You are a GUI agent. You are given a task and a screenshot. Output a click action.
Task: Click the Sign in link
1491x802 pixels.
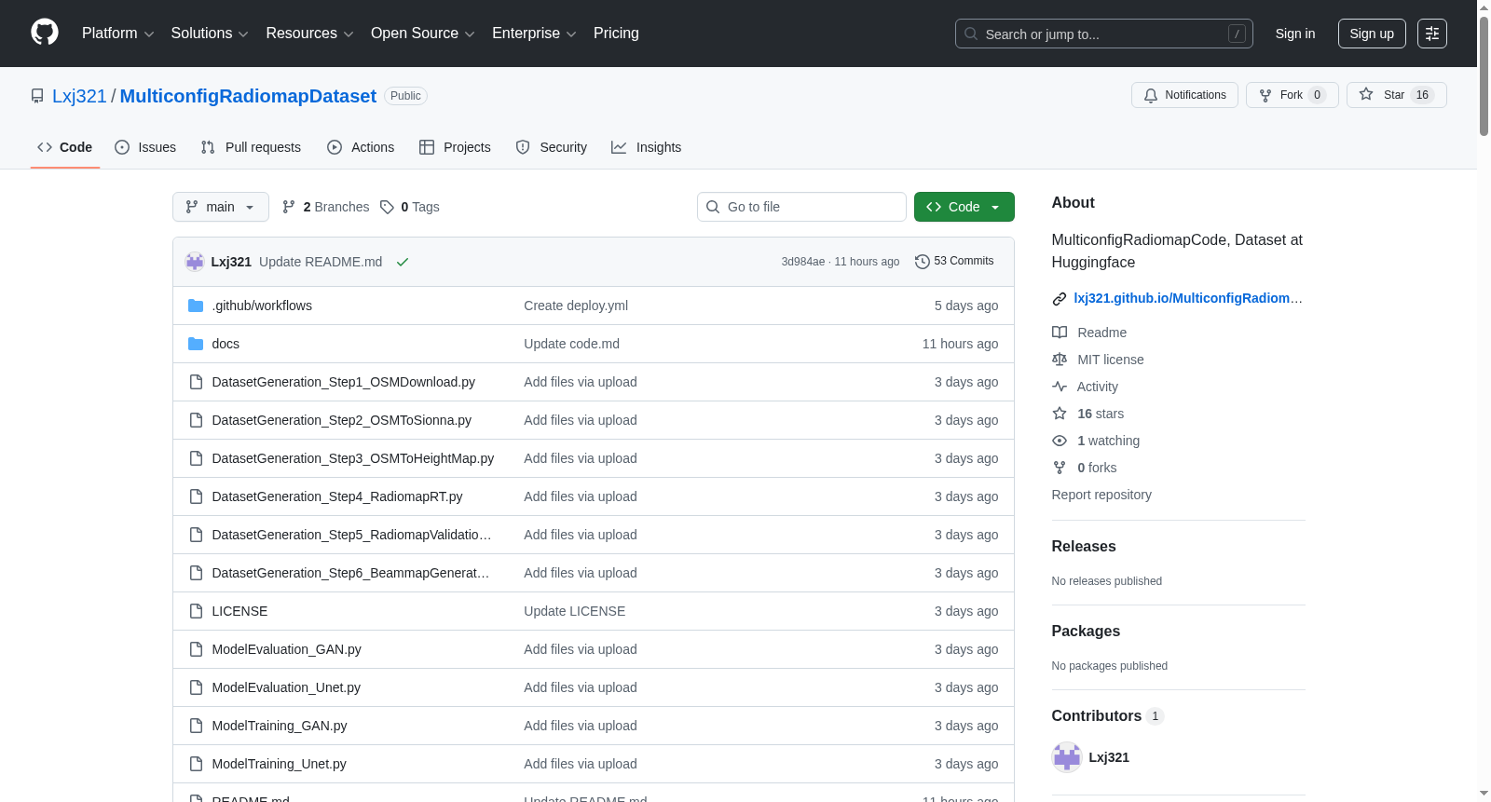click(x=1295, y=34)
